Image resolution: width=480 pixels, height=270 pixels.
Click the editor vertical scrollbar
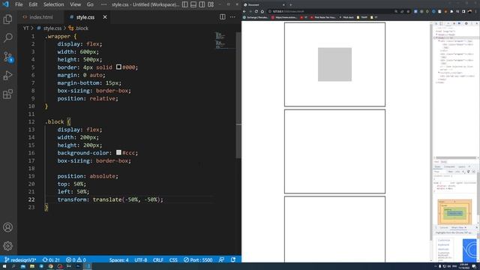238,95
